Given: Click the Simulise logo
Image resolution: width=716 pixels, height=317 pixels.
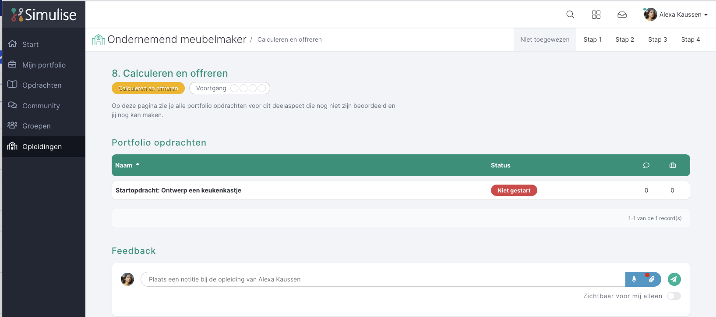Looking at the screenshot, I should click(x=44, y=14).
